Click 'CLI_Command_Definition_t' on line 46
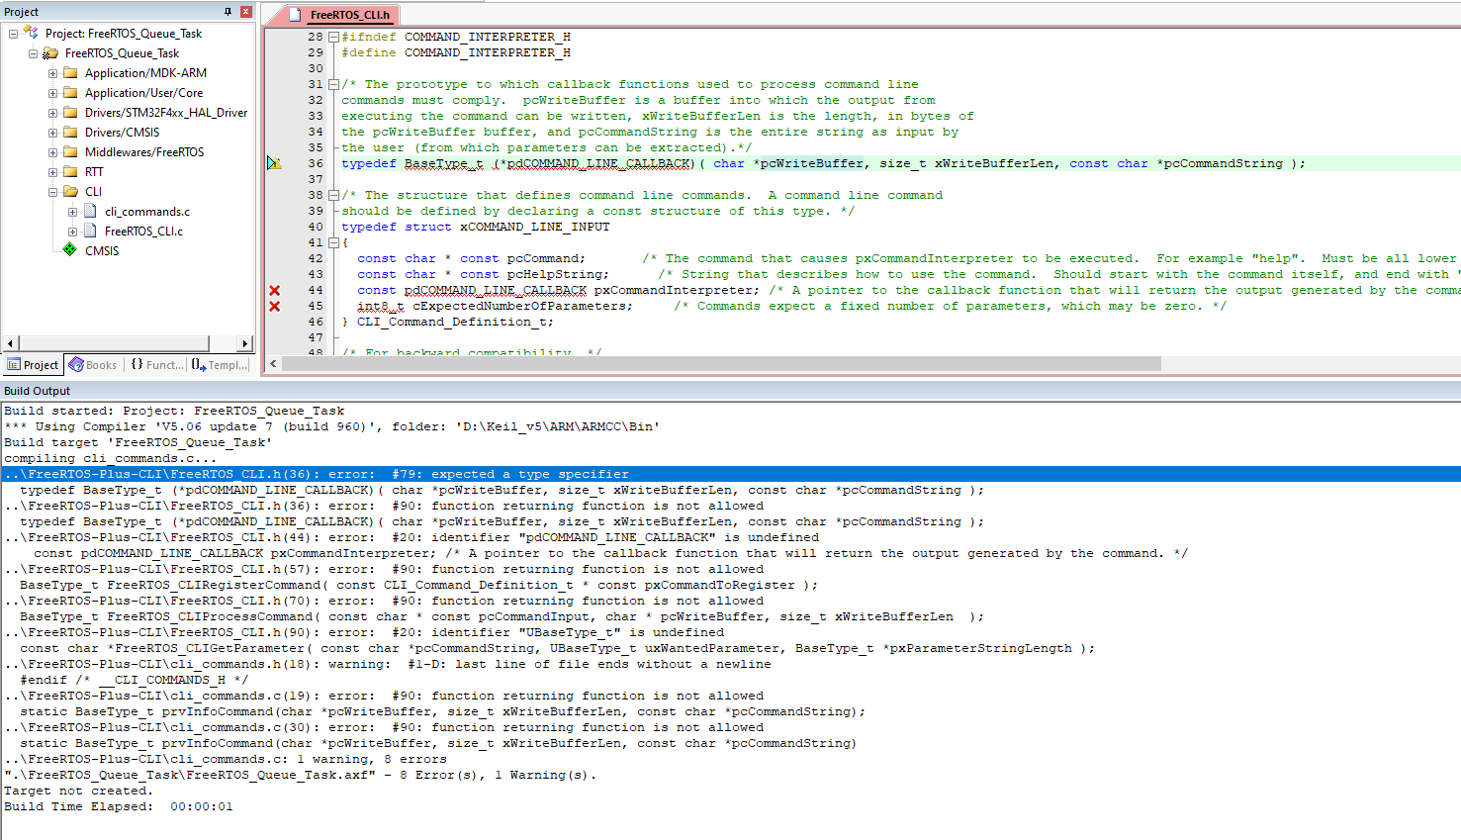This screenshot has height=840, width=1461. click(x=452, y=323)
